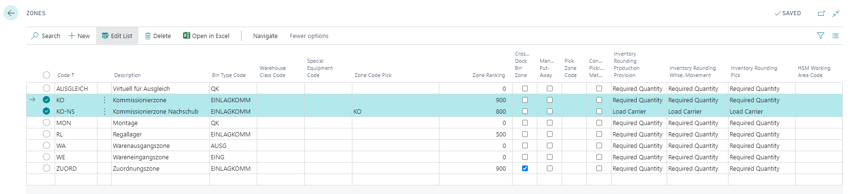Sort by the Code column header

coord(66,75)
